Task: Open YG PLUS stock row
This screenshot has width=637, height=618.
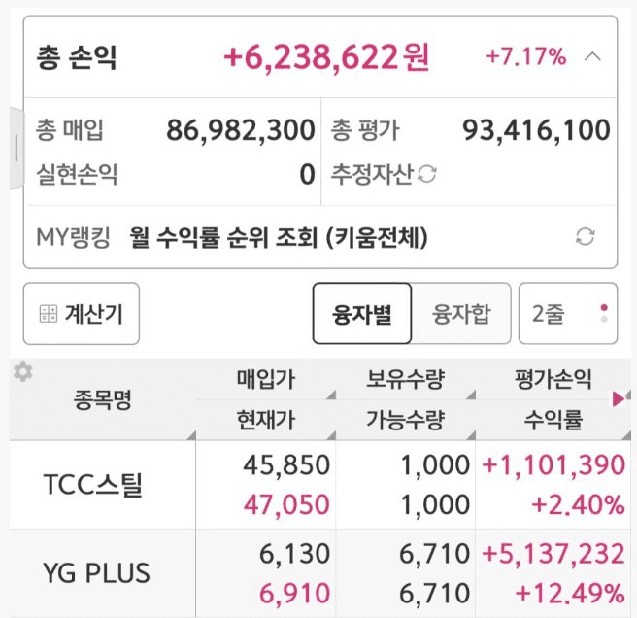Action: point(320,573)
